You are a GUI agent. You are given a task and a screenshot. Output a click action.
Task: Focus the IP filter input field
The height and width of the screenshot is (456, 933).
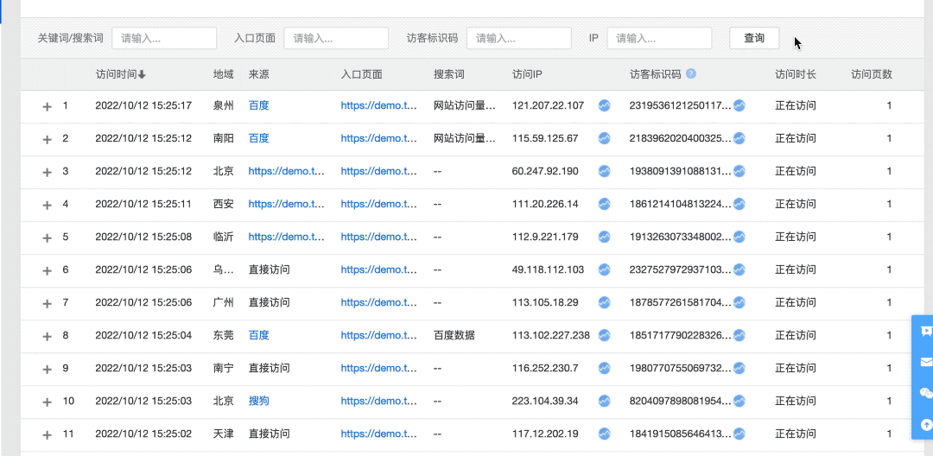(659, 38)
